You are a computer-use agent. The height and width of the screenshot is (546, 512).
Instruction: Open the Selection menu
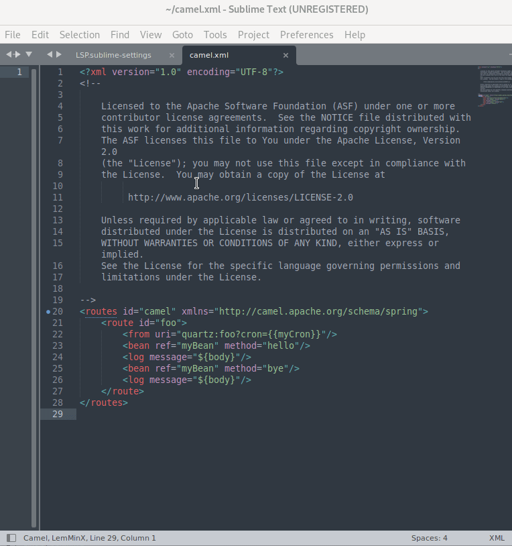pos(79,35)
